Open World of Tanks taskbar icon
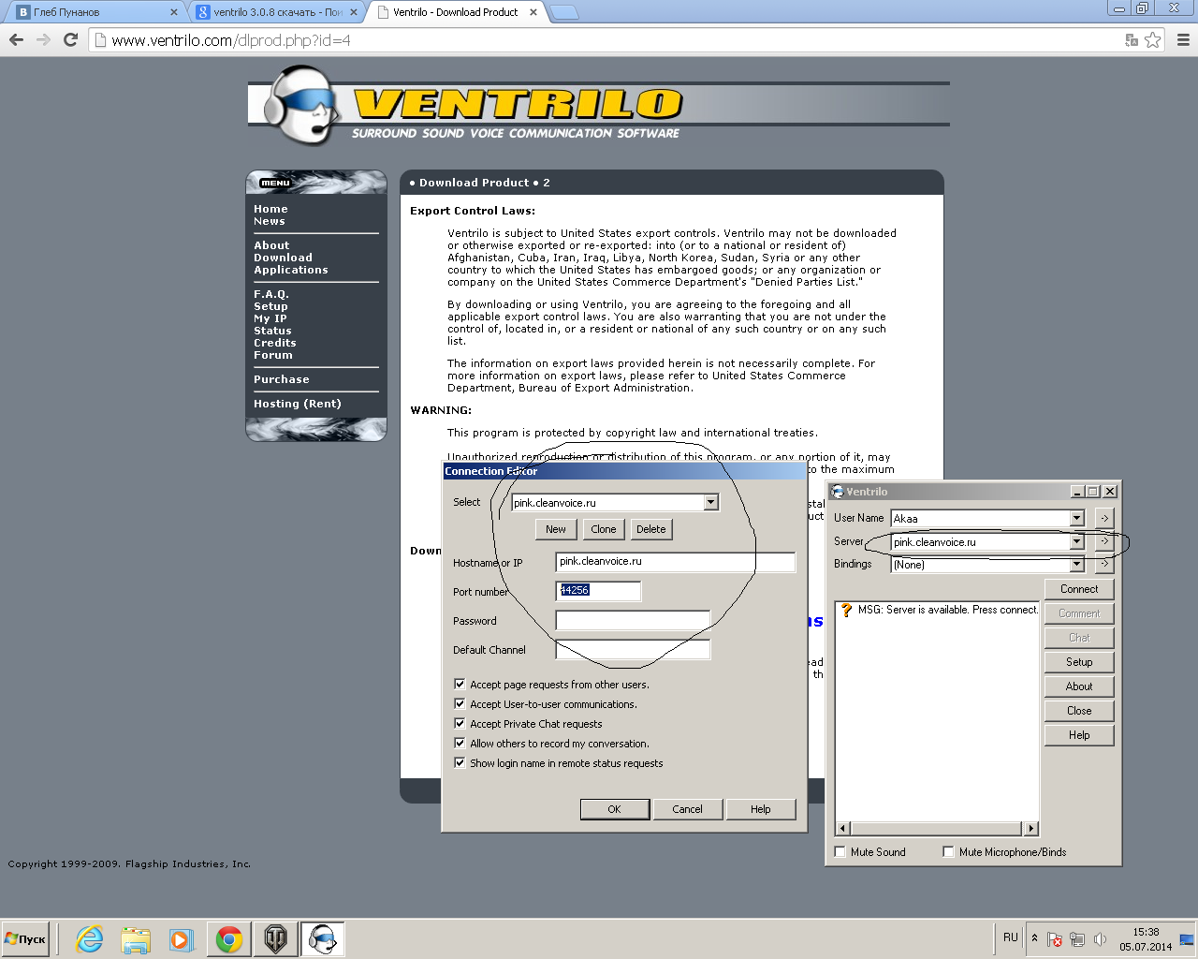1198x959 pixels. click(276, 939)
